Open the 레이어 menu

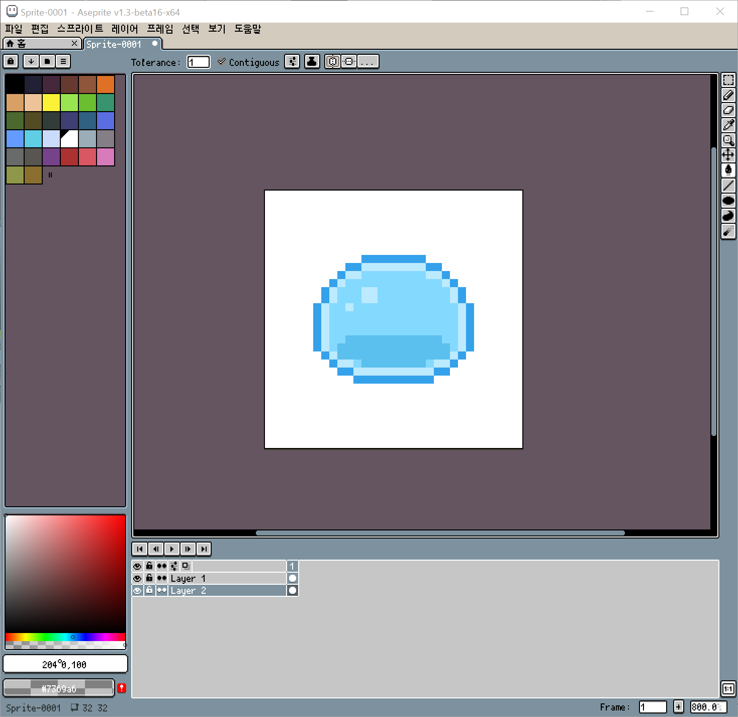(x=125, y=29)
